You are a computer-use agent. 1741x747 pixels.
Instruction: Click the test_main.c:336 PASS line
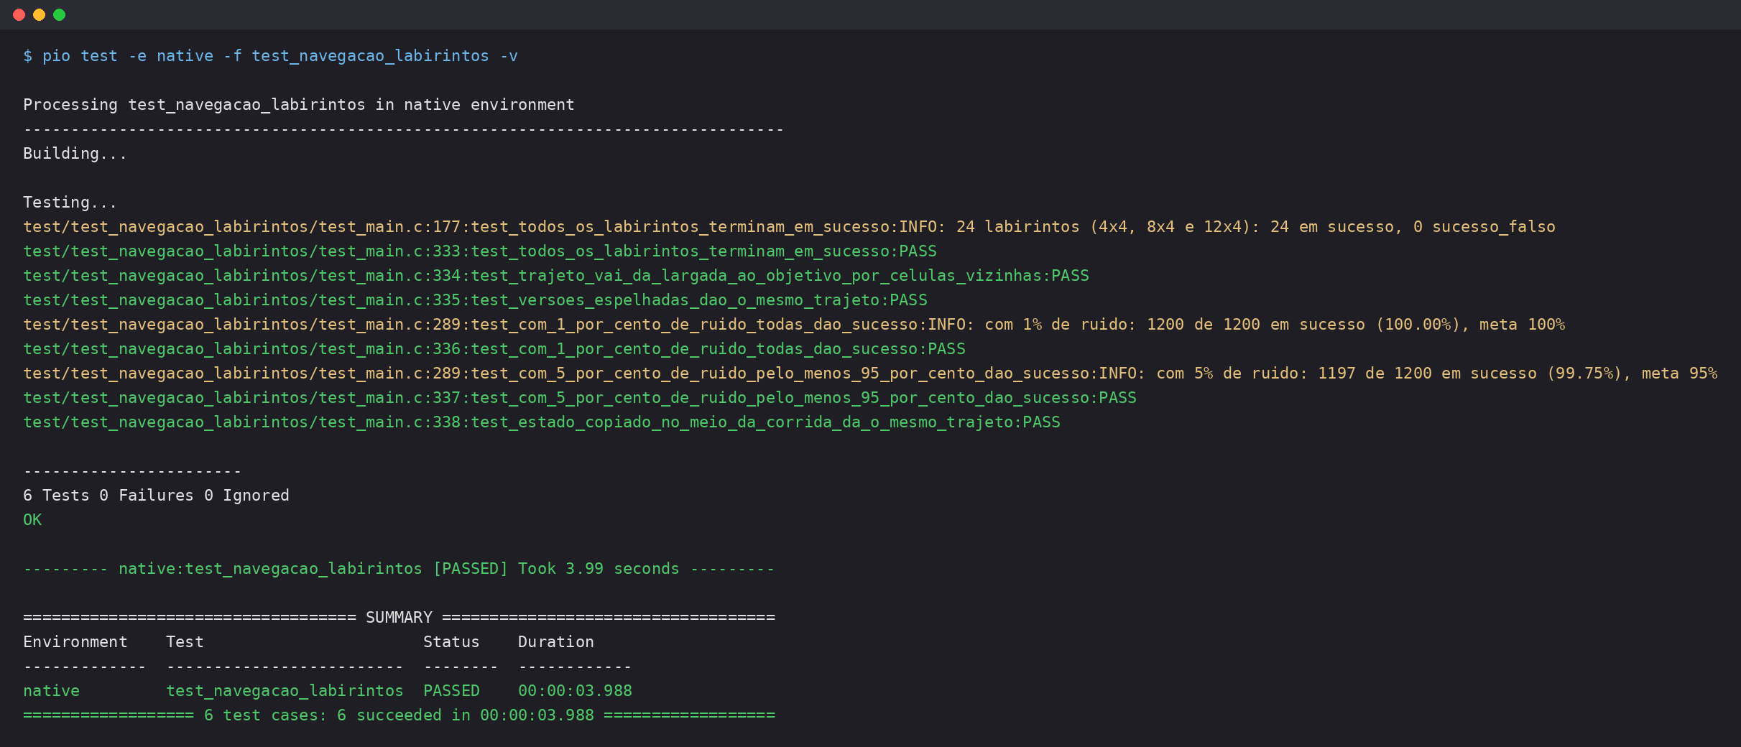point(494,349)
